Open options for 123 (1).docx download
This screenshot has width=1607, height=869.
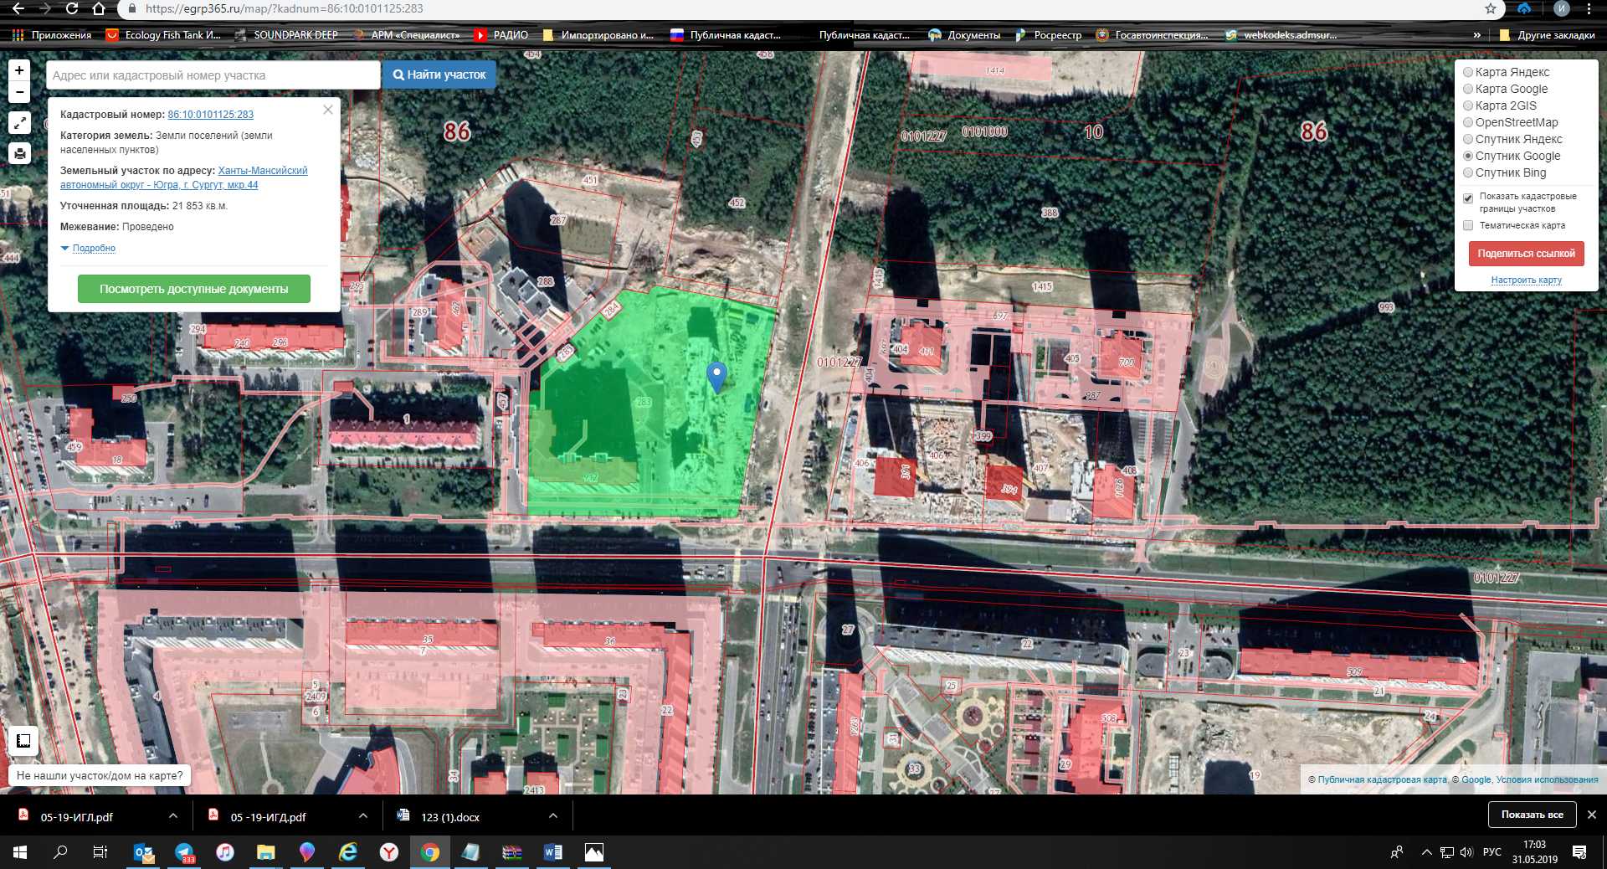click(x=553, y=816)
